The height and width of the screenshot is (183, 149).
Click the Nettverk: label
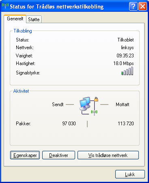coord(25,48)
